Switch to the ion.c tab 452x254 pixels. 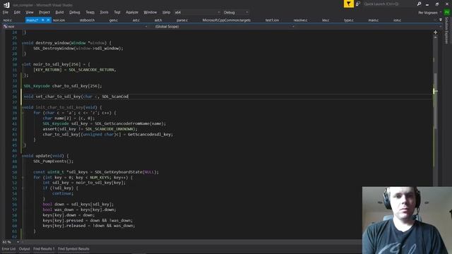click(x=397, y=20)
